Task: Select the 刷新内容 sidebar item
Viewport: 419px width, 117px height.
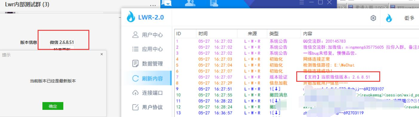Action: tap(148, 78)
